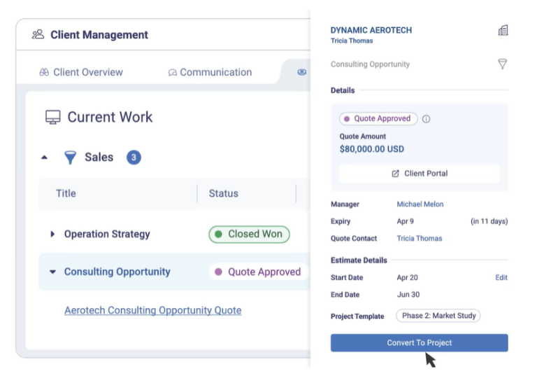Click the binoculars icon on Client Overview

tap(44, 72)
